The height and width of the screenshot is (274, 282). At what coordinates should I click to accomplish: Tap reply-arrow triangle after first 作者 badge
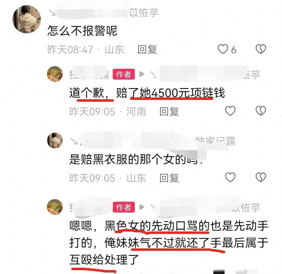(x=142, y=74)
